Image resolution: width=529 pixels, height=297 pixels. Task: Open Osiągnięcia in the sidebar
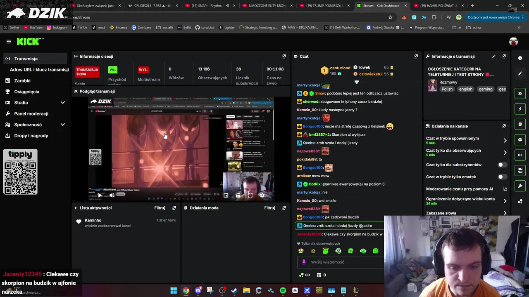35,92
